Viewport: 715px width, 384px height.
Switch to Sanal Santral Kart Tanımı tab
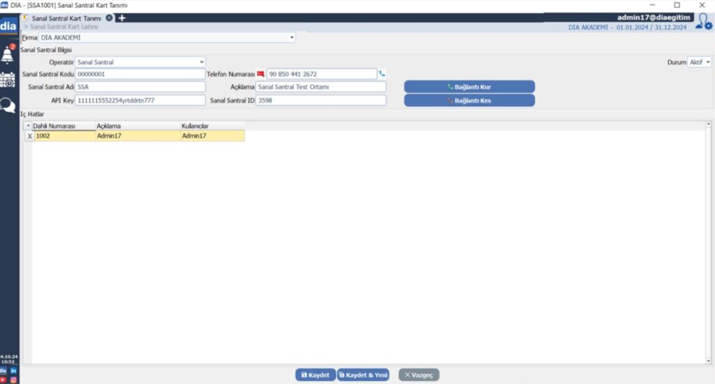(66, 17)
